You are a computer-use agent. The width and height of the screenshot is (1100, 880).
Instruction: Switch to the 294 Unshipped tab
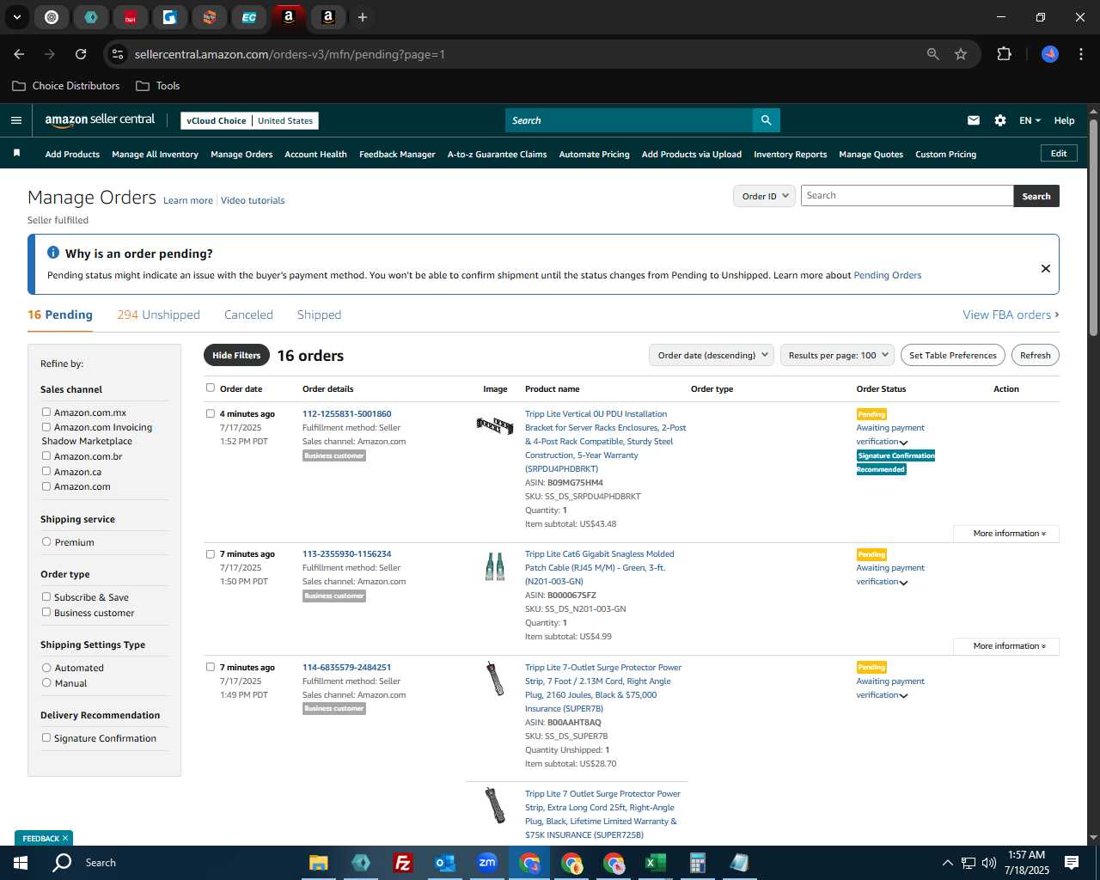158,315
